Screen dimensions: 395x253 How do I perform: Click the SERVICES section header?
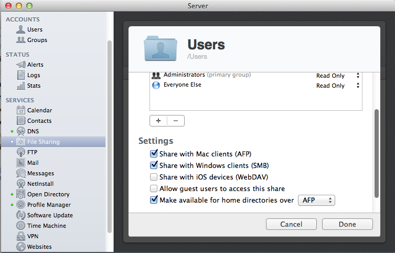pyautogui.click(x=19, y=100)
